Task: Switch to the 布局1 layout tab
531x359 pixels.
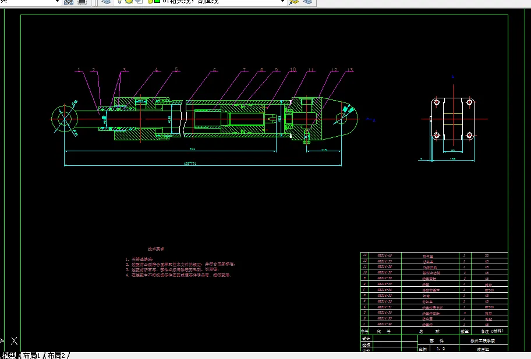Action: (x=33, y=355)
